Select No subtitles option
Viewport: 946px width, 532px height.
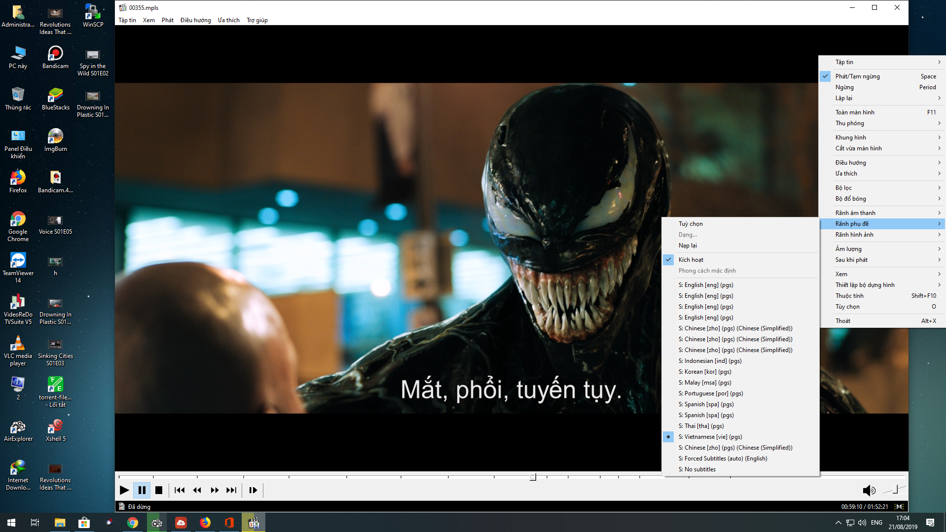[740, 469]
